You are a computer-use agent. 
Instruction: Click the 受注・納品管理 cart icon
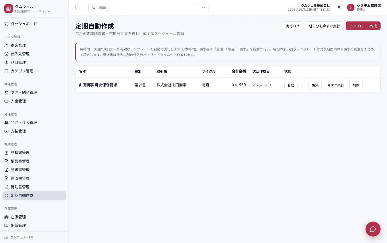pos(6,93)
